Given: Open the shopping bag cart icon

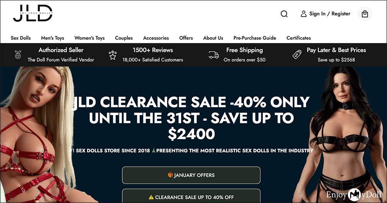Looking at the screenshot, I should pyautogui.click(x=365, y=14).
